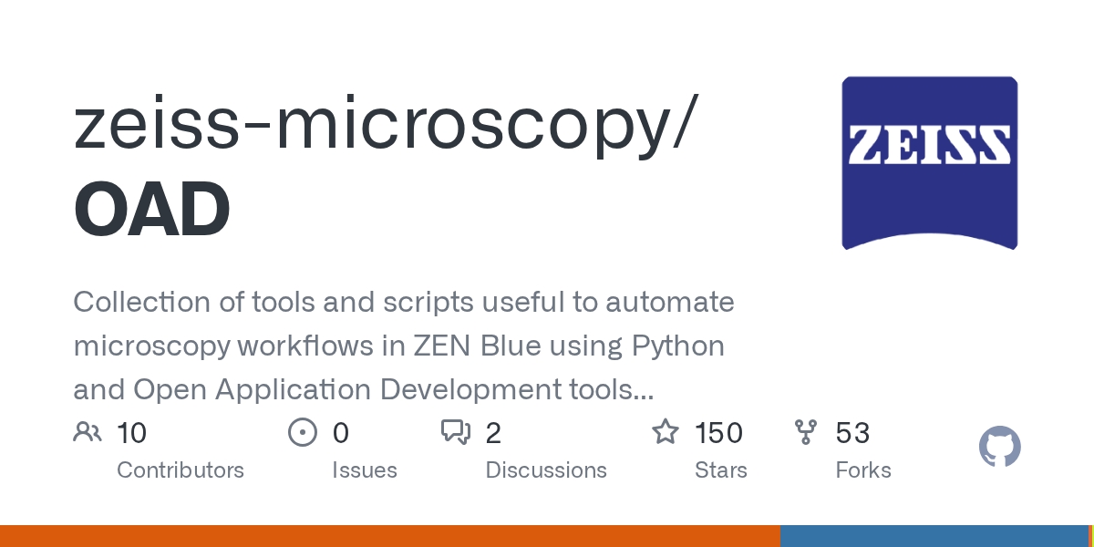Click the orange language bar segment
Viewport: 1094px width, 547px height.
click(x=390, y=536)
